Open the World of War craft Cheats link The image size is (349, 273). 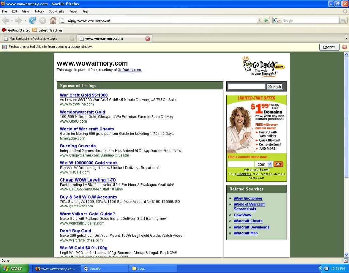[87, 129]
